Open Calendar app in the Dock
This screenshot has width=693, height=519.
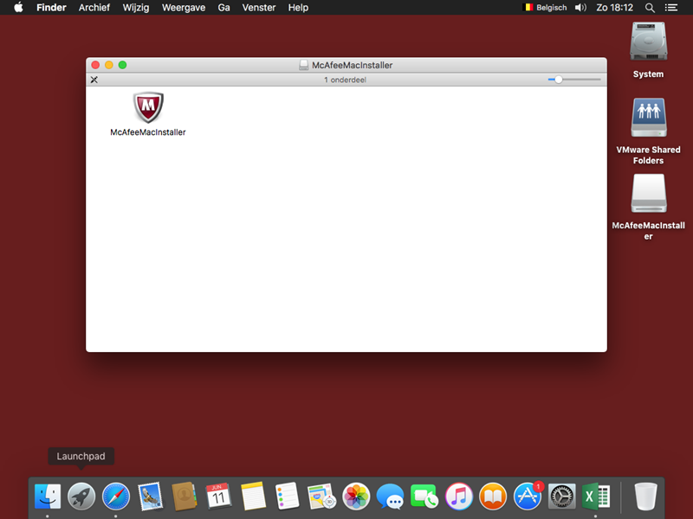(218, 496)
